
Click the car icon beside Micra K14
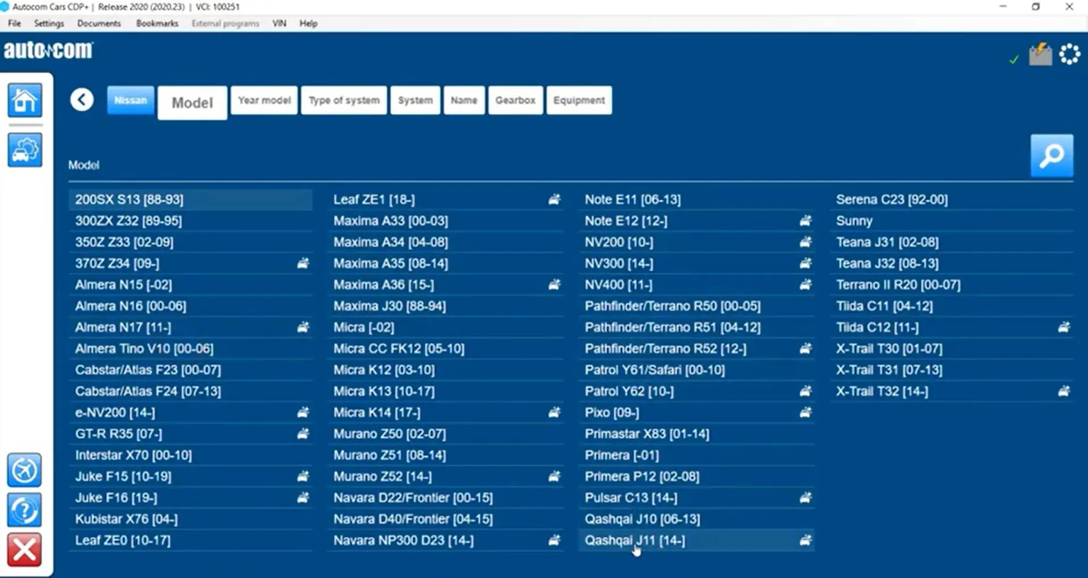coord(554,412)
